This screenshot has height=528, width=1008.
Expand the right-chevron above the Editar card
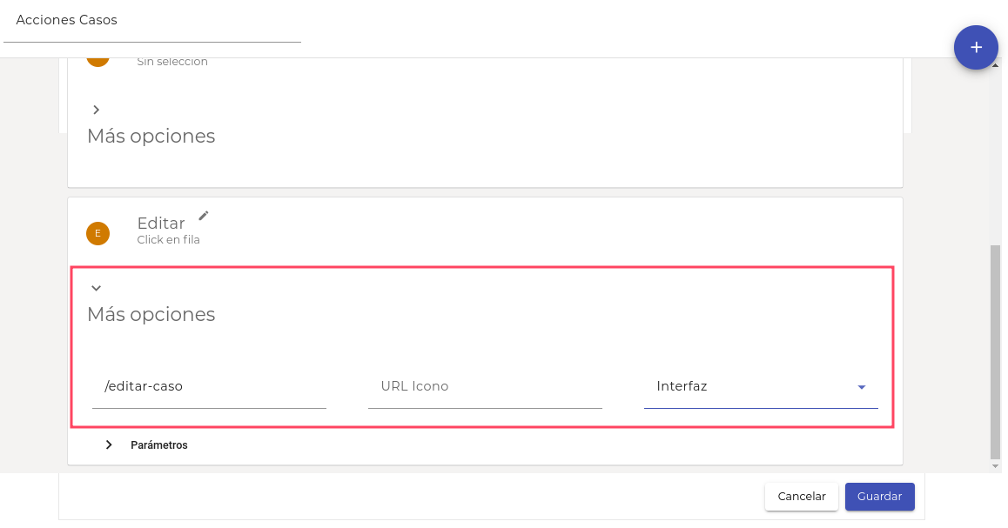coord(97,110)
